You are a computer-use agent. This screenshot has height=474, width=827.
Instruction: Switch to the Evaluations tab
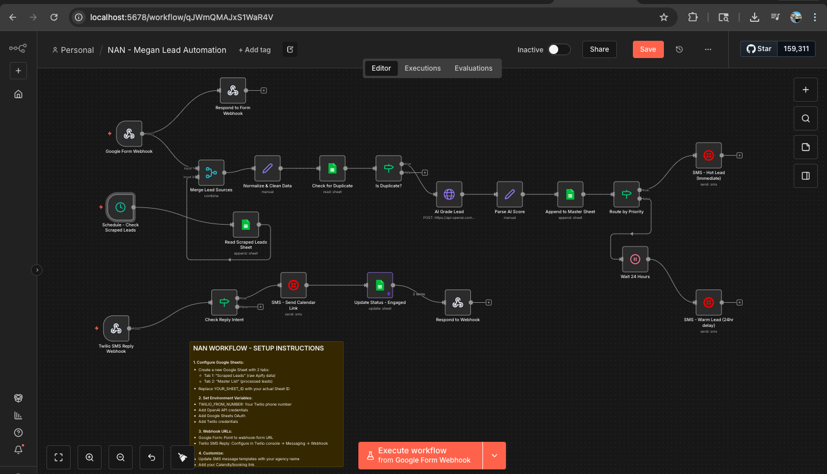473,68
